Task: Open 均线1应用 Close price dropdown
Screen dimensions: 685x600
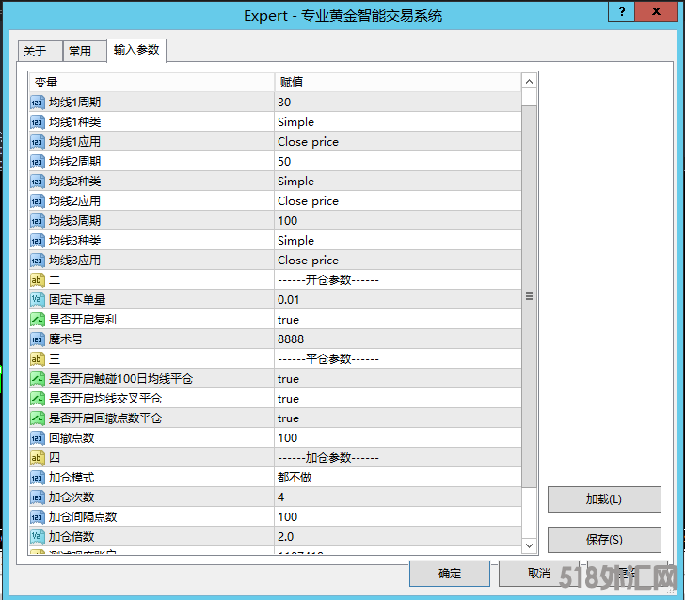Action: coord(398,141)
